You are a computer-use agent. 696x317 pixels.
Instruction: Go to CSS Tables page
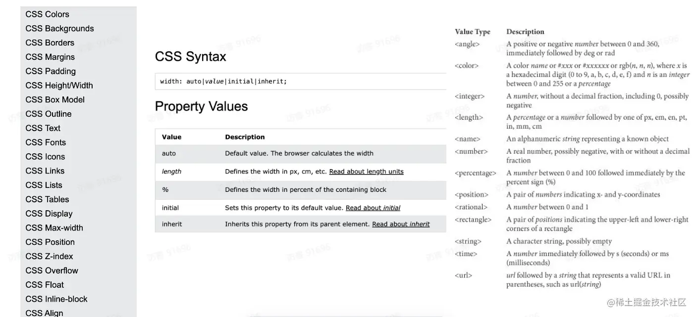47,199
